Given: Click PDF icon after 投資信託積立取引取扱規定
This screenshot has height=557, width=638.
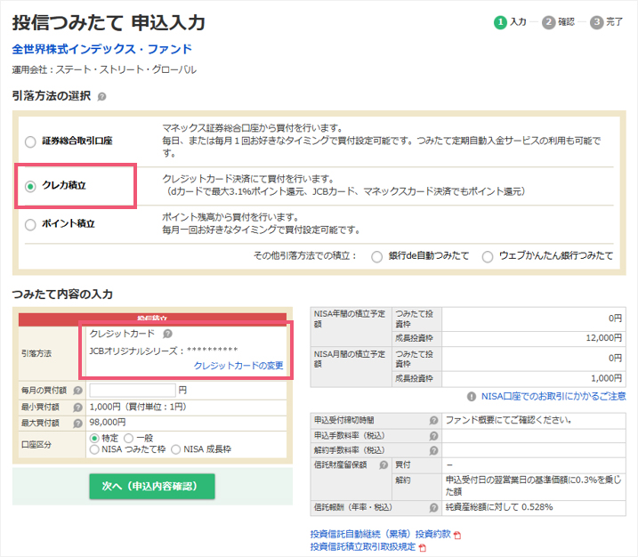Looking at the screenshot, I should [x=423, y=548].
